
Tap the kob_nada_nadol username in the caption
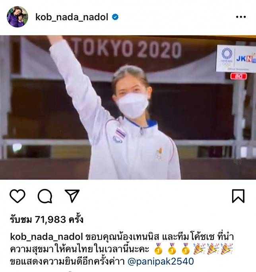(47, 237)
